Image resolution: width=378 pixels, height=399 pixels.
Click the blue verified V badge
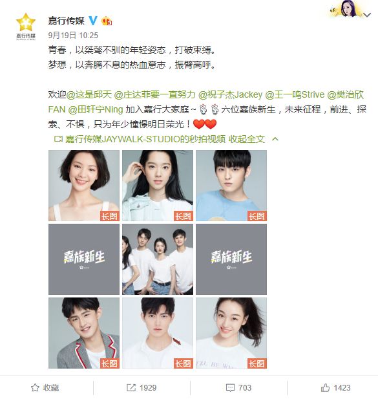[93, 20]
